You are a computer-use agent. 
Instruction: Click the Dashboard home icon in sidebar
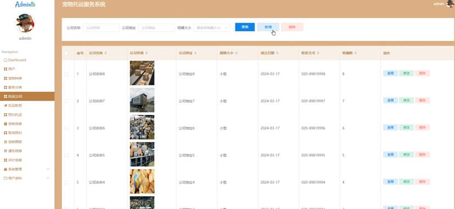[5, 60]
